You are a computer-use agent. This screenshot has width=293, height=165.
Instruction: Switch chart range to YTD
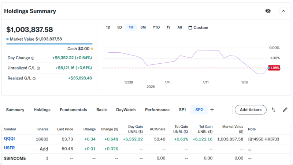[x=156, y=27]
